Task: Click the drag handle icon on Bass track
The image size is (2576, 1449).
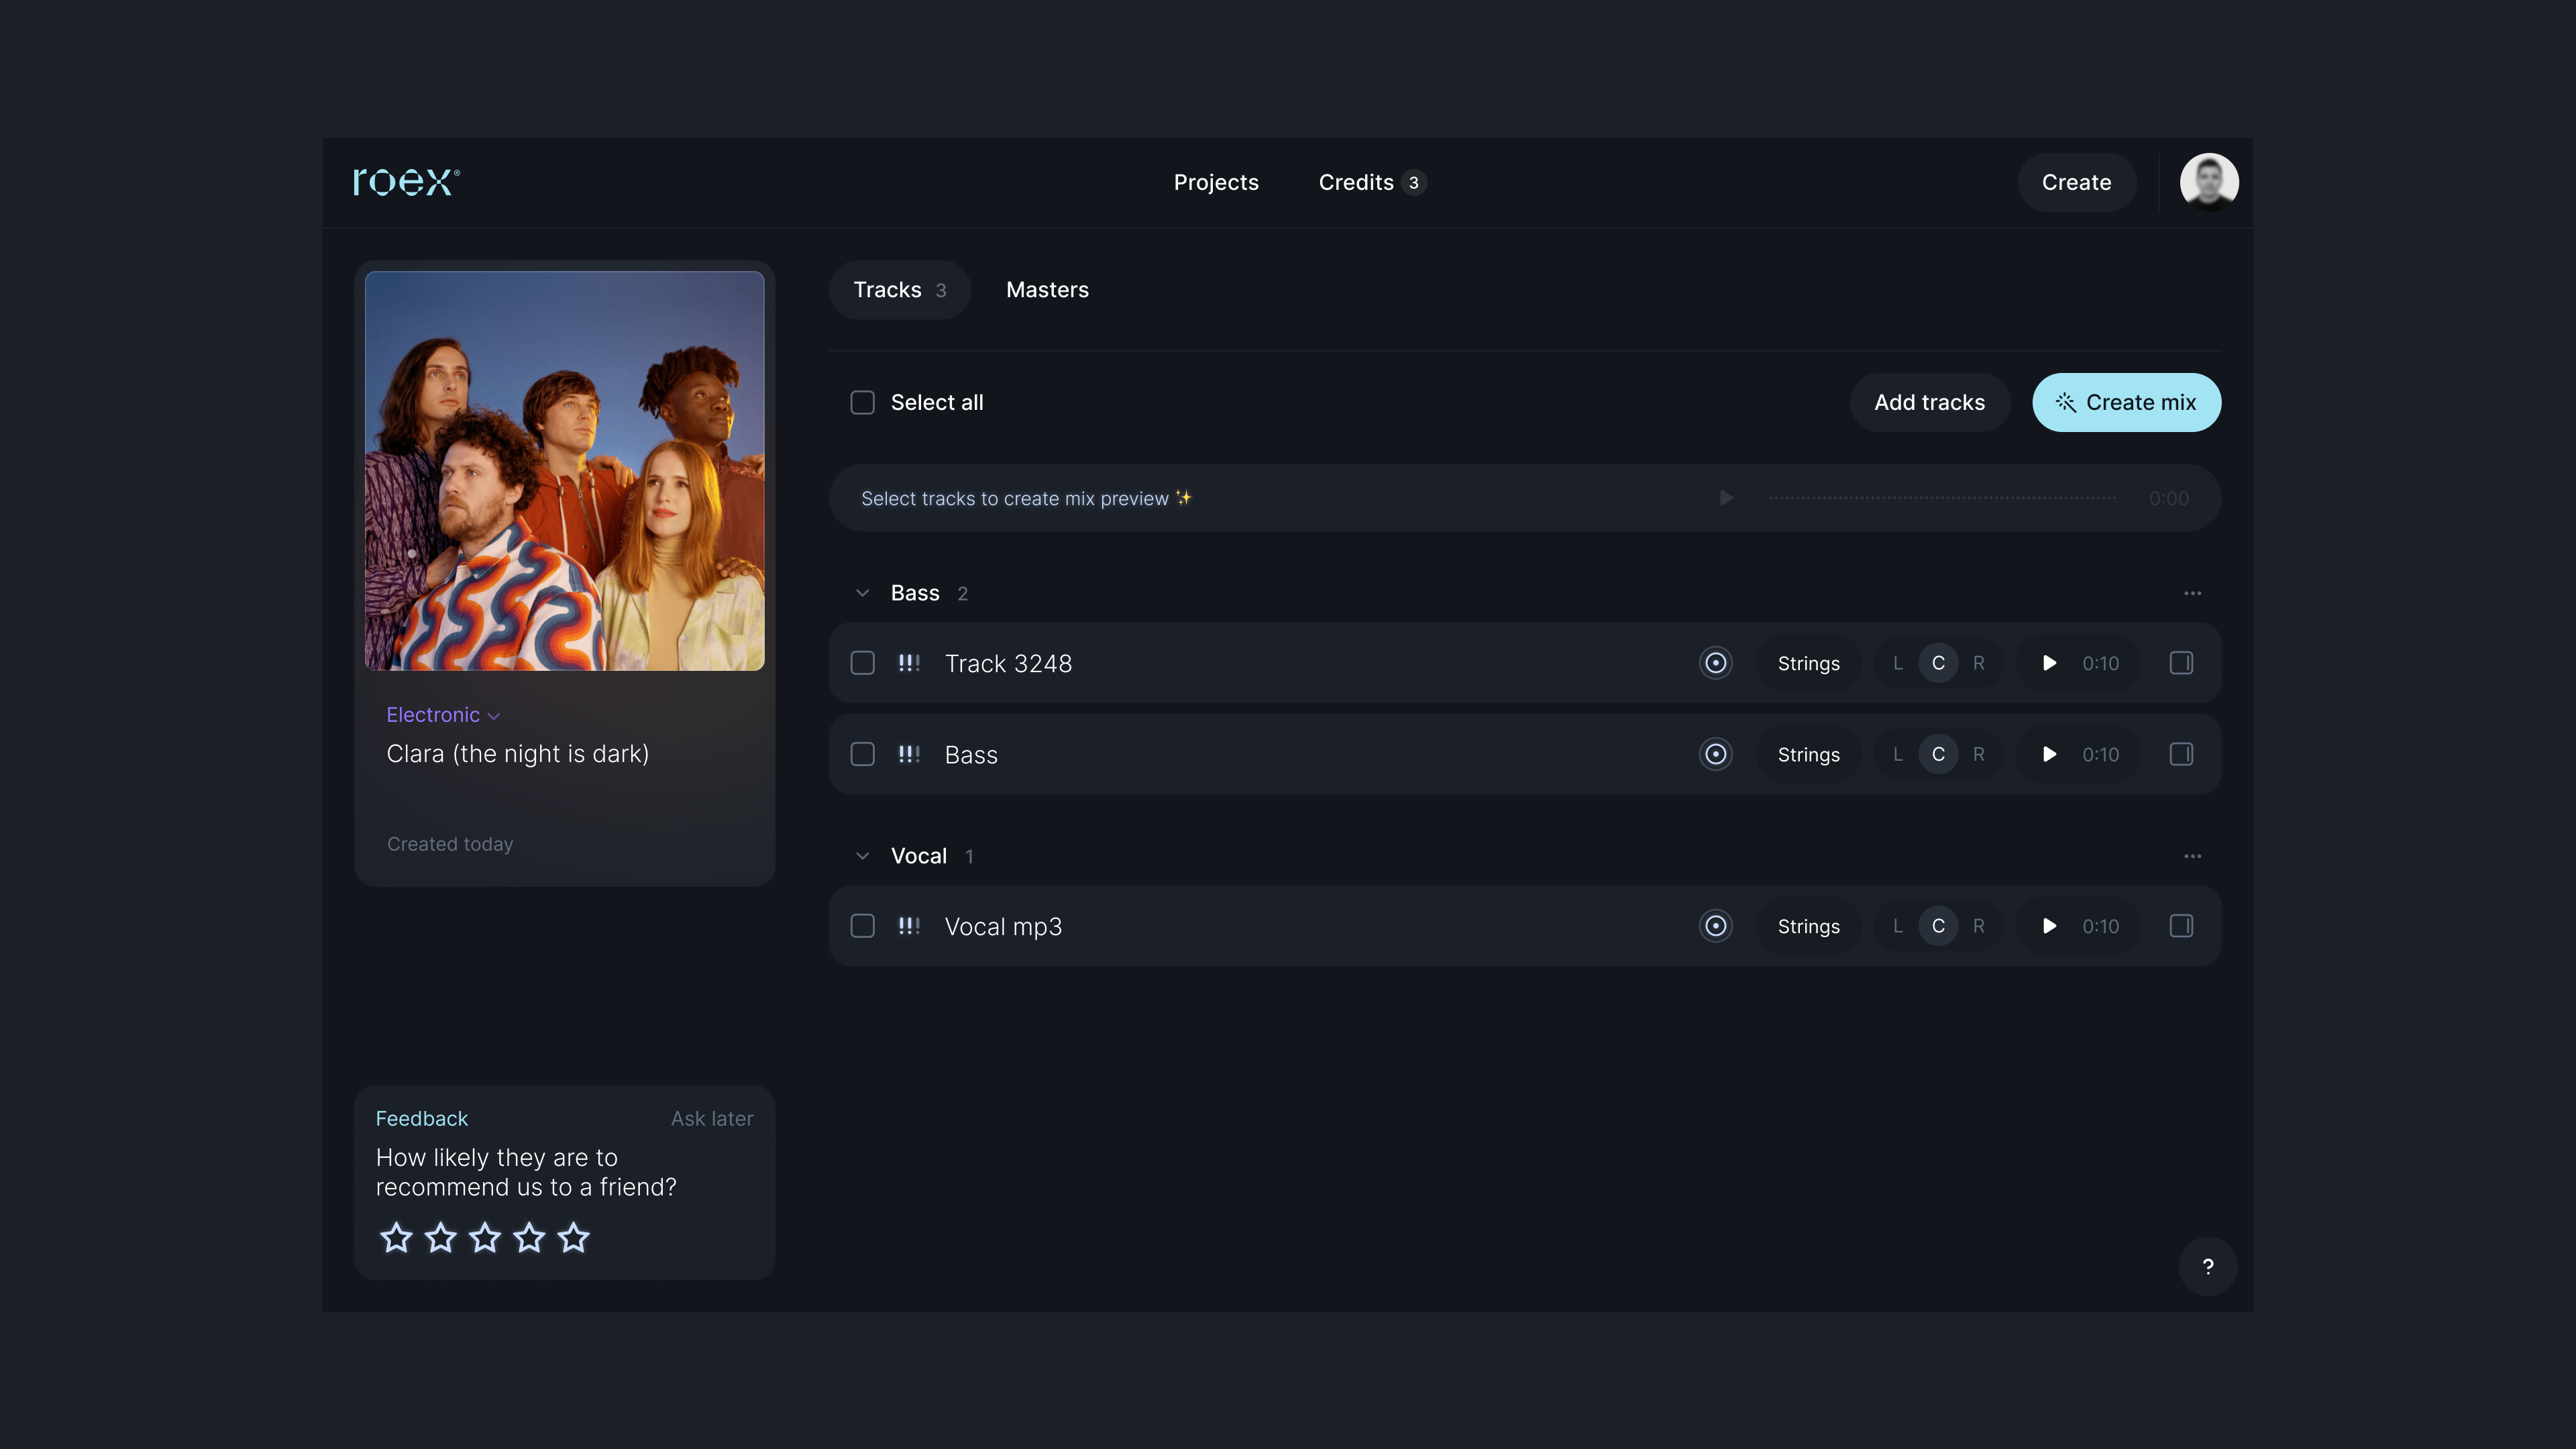Action: (x=908, y=754)
